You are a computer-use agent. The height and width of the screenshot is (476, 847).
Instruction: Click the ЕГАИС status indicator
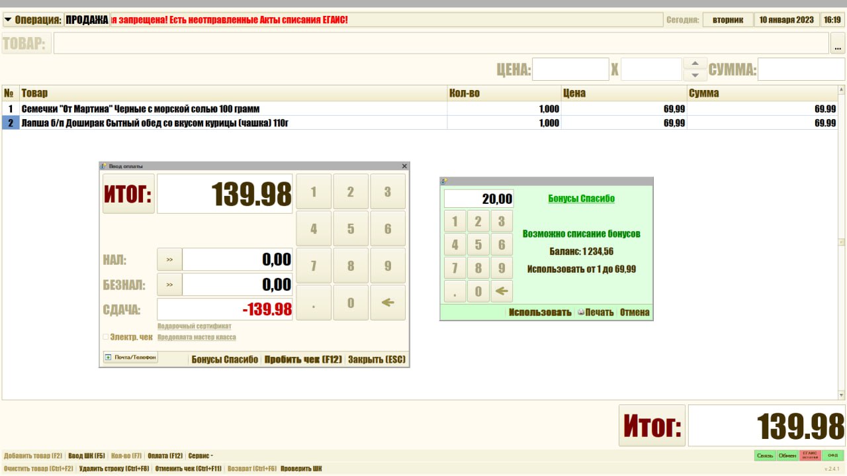[809, 455]
